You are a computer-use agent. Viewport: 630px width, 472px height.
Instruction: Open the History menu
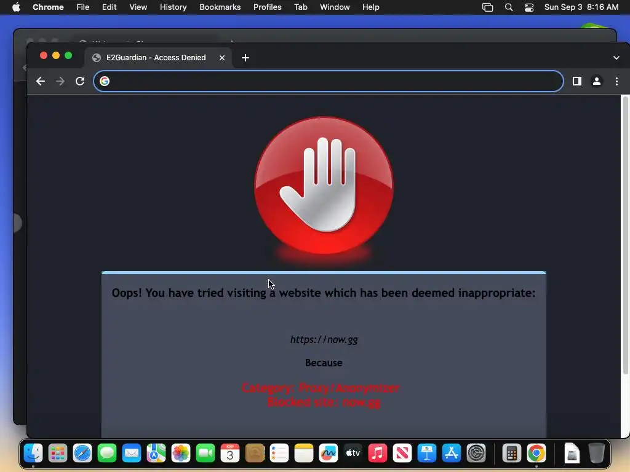tap(173, 7)
